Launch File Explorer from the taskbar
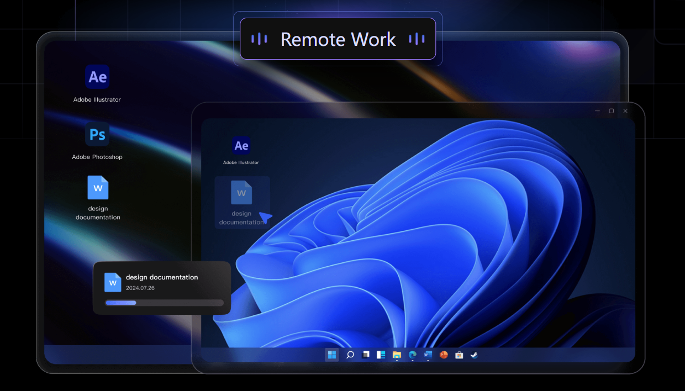 tap(397, 355)
